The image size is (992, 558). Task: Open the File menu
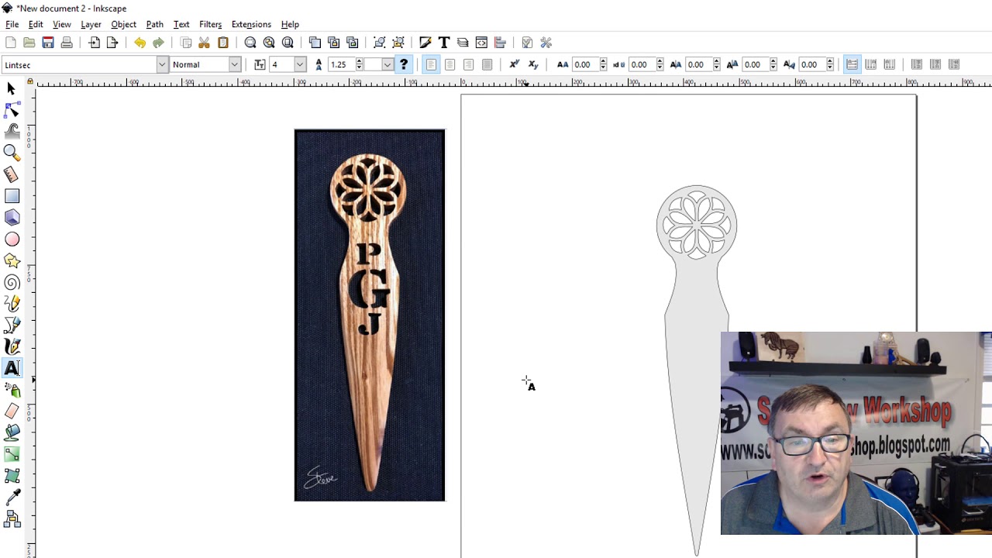pyautogui.click(x=12, y=24)
